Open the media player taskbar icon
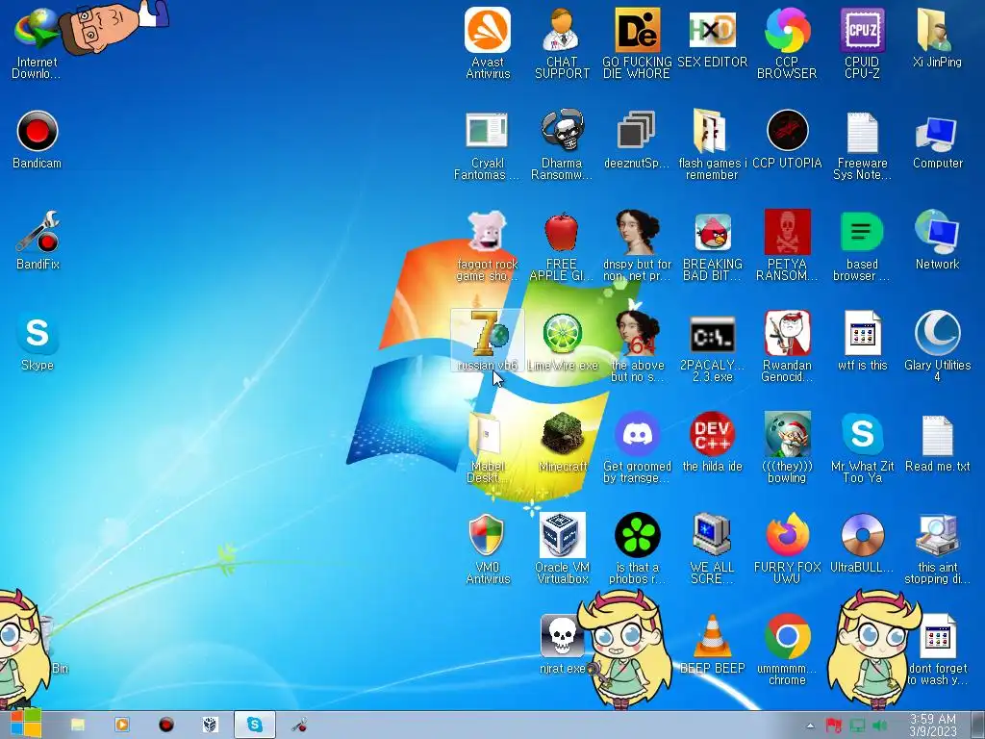 [122, 726]
